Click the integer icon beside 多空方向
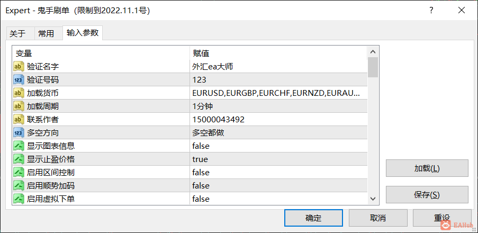The height and width of the screenshot is (233, 478). tap(19, 133)
